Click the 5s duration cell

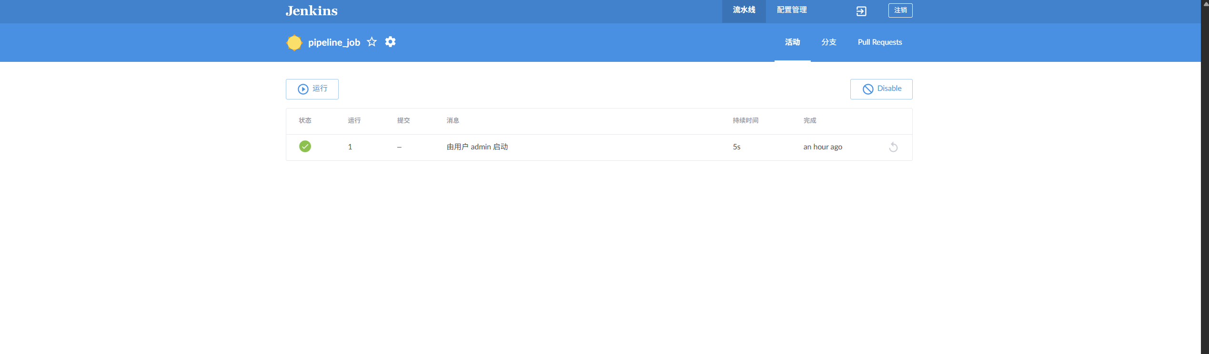(x=736, y=147)
